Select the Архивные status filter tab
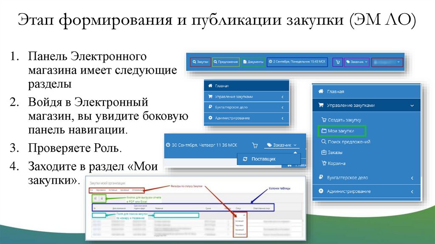Screen dimensions: 435x244 click(124, 190)
